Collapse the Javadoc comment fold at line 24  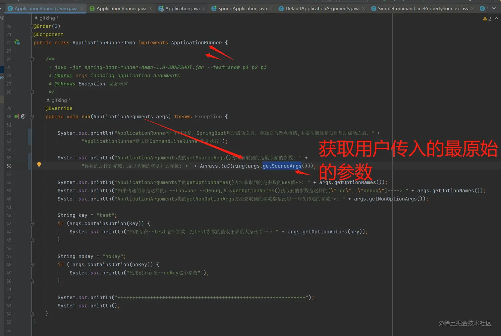pos(32,59)
